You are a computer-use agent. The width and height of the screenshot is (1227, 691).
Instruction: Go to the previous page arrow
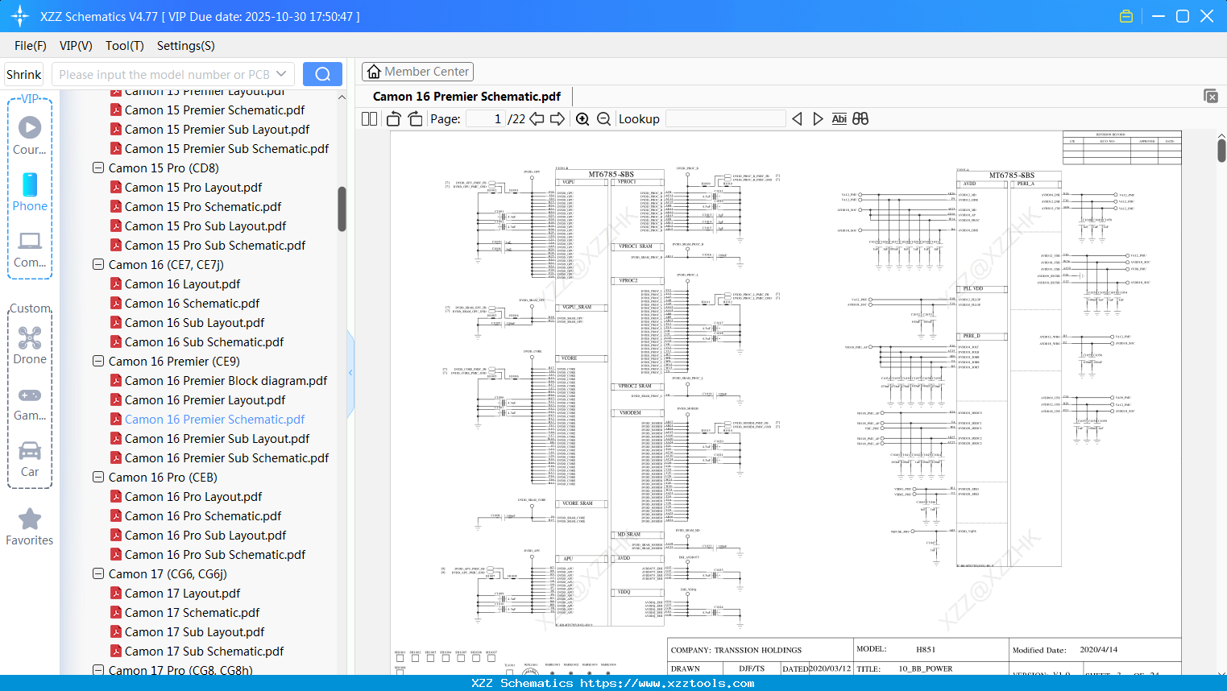pos(537,118)
